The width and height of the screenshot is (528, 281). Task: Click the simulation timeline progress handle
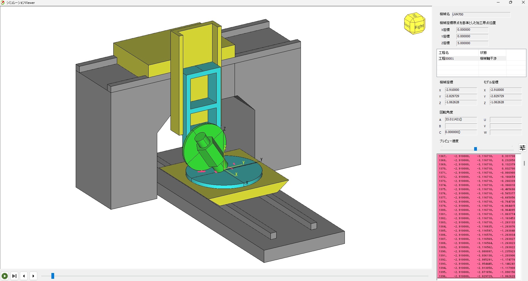[53, 276]
